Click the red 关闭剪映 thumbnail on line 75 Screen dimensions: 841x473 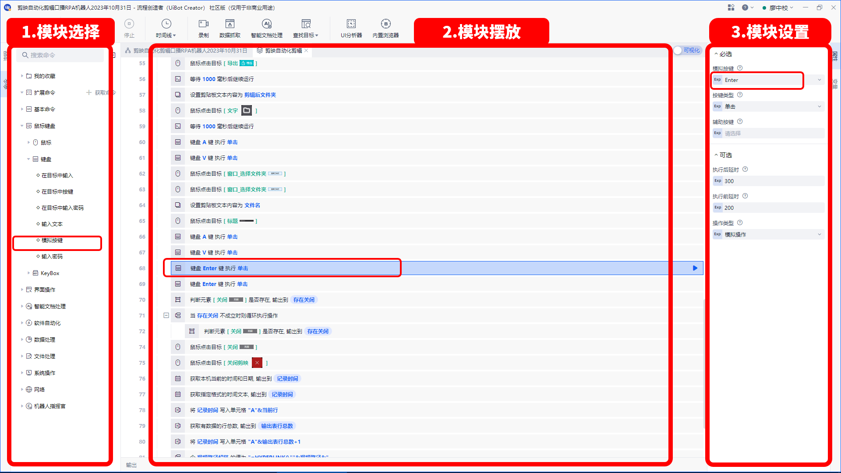point(257,363)
